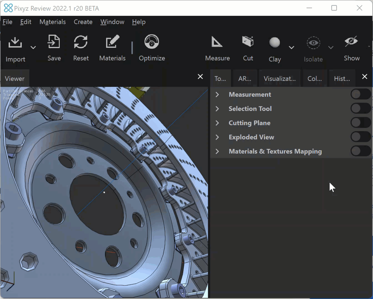Screen dimensions: 373x299
Task: Click the Isolate eye icon
Action: pyautogui.click(x=313, y=43)
